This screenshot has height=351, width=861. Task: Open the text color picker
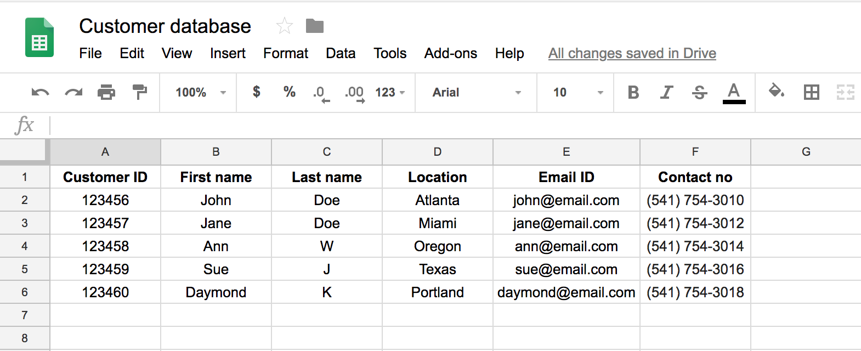pos(734,93)
